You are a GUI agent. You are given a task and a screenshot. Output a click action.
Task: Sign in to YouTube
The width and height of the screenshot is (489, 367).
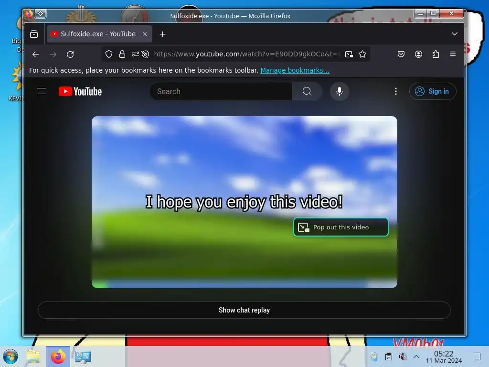click(x=433, y=91)
